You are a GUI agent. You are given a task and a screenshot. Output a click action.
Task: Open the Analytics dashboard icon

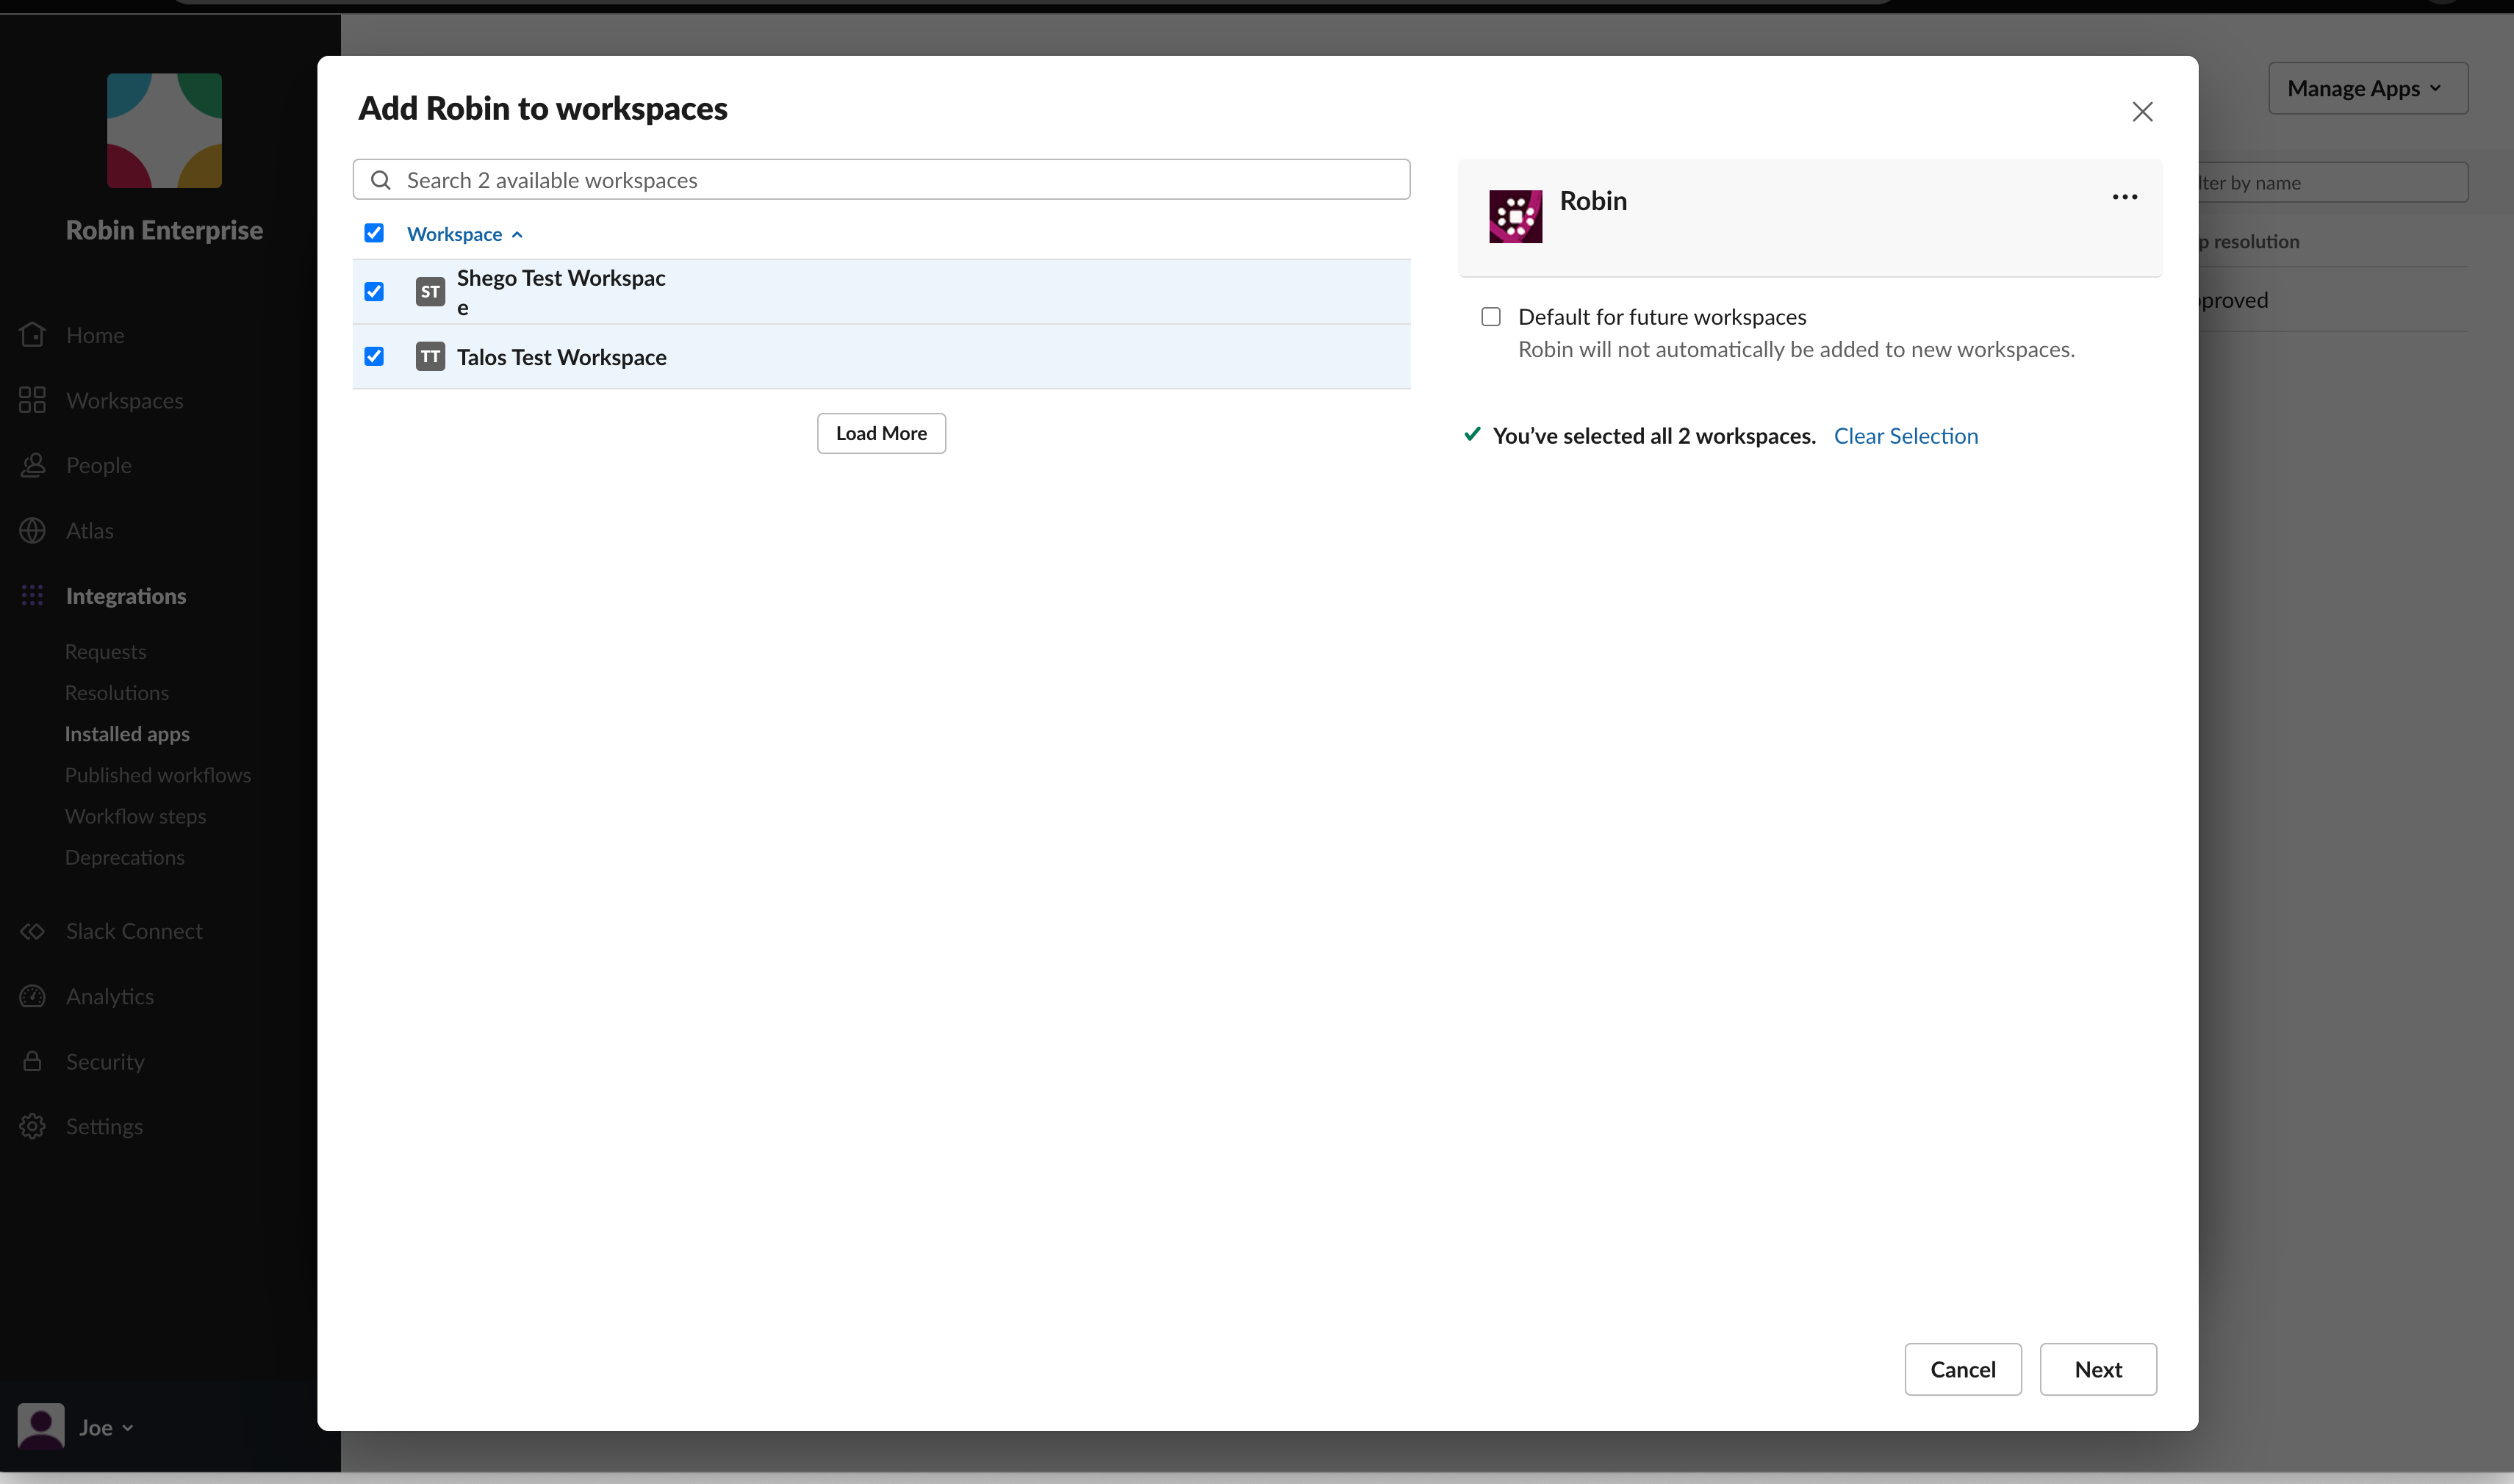pos(32,996)
